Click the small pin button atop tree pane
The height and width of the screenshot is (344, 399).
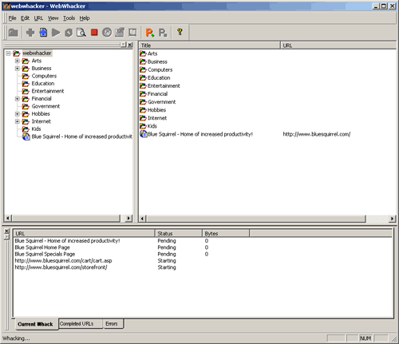(x=124, y=45)
